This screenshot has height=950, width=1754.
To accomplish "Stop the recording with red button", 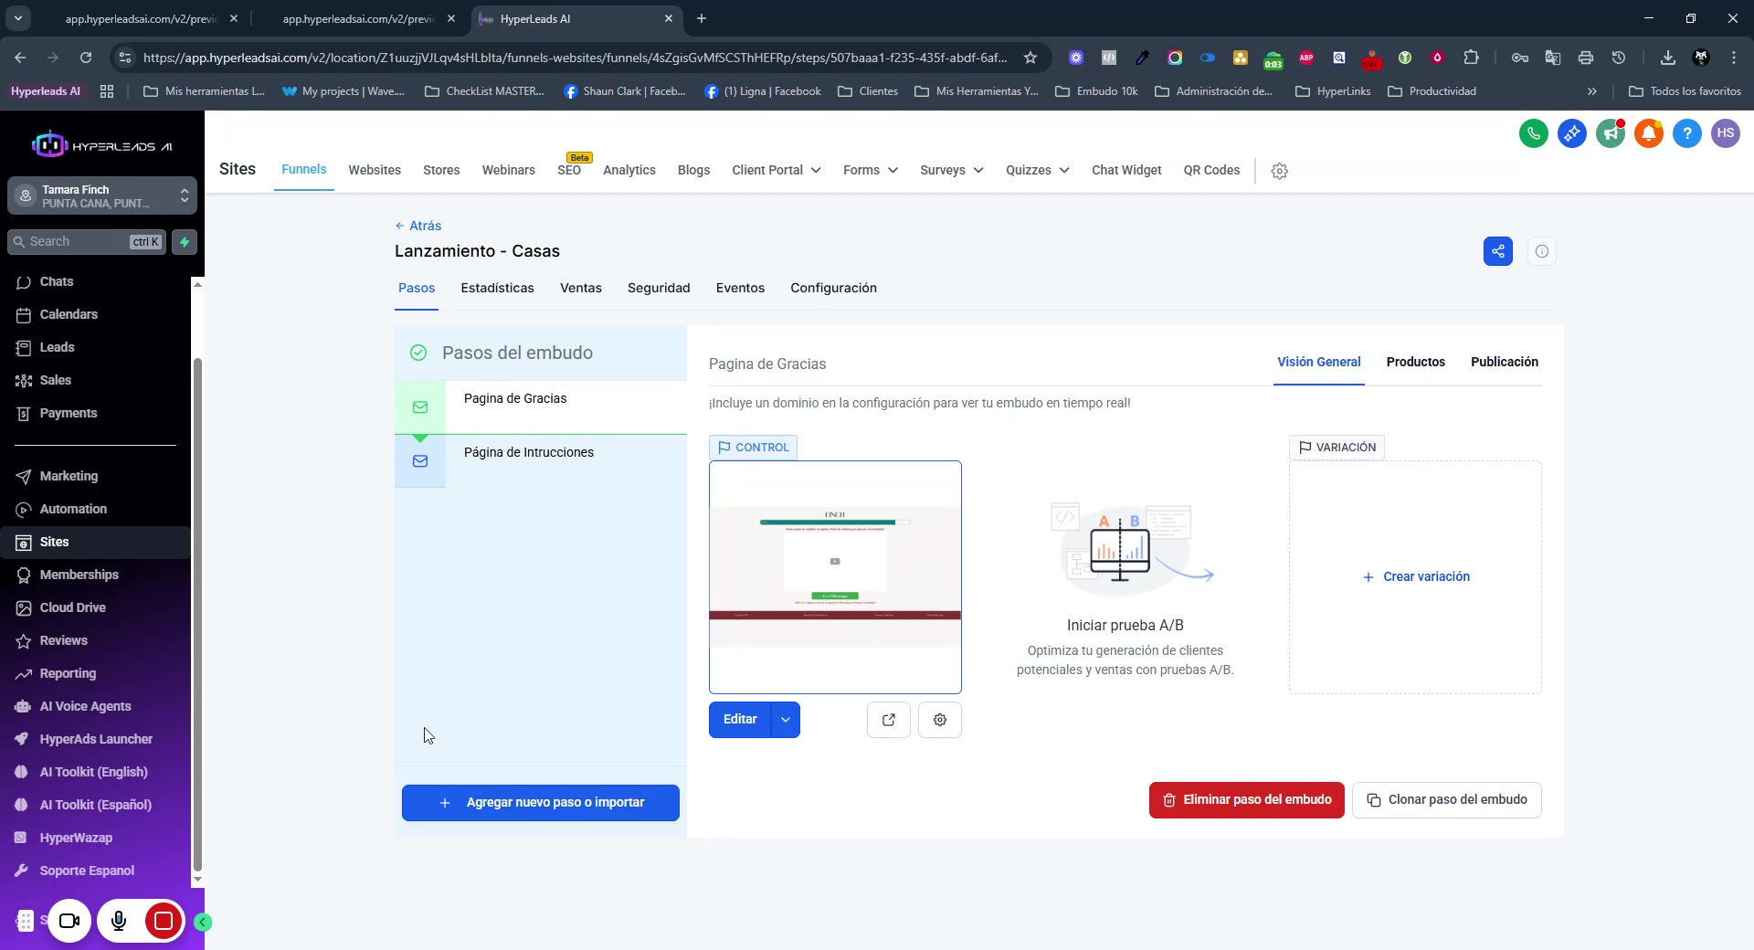I will pyautogui.click(x=164, y=921).
